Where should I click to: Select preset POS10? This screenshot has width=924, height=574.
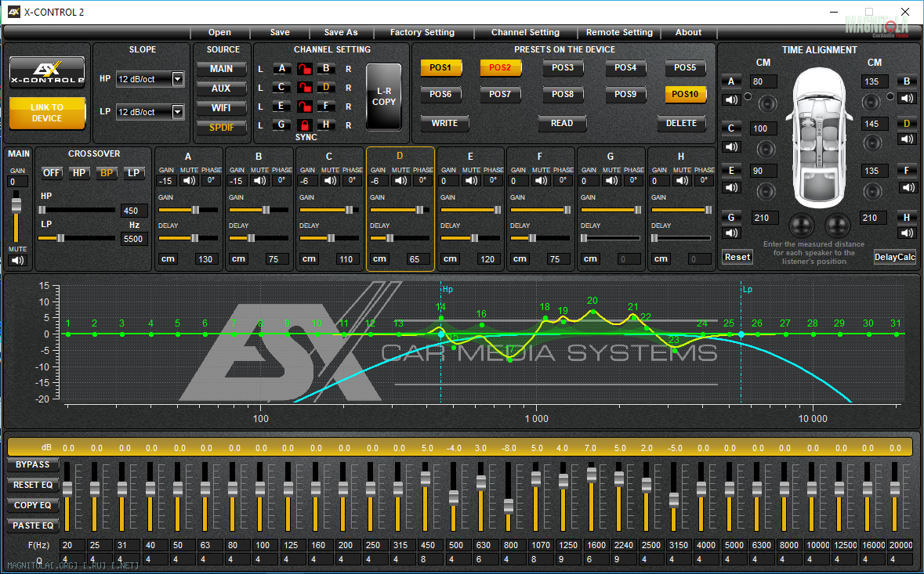click(685, 94)
